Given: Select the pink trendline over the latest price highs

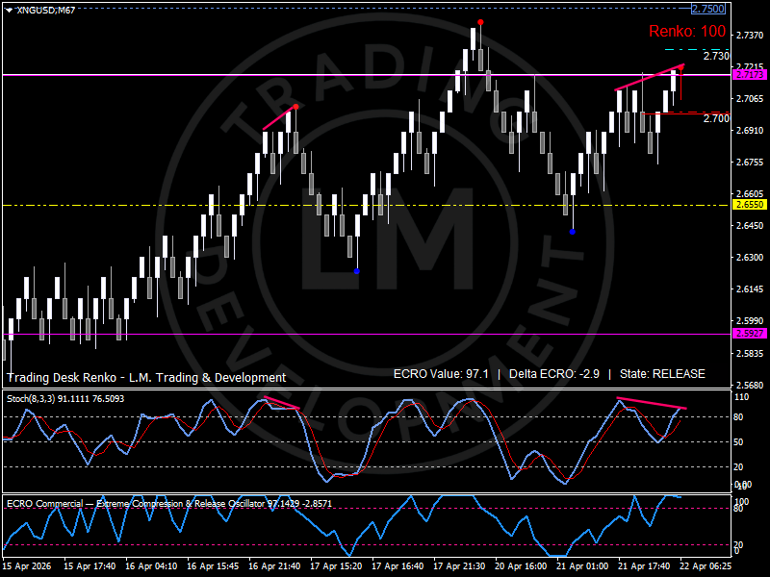Looking at the screenshot, I should (x=649, y=77).
